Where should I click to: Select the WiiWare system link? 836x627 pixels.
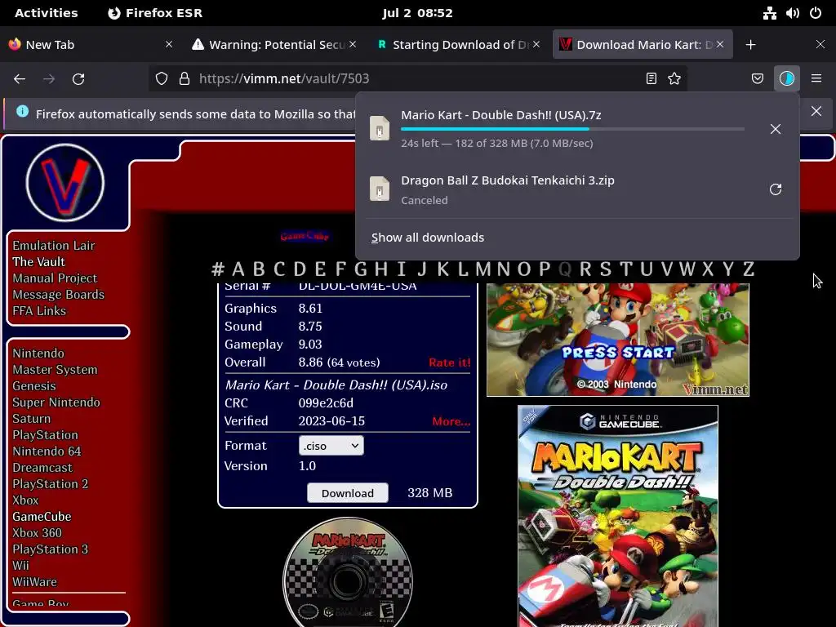[x=34, y=582]
